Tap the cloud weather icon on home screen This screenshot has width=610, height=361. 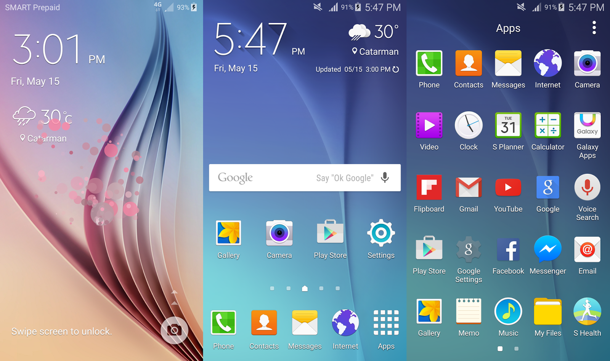click(359, 32)
